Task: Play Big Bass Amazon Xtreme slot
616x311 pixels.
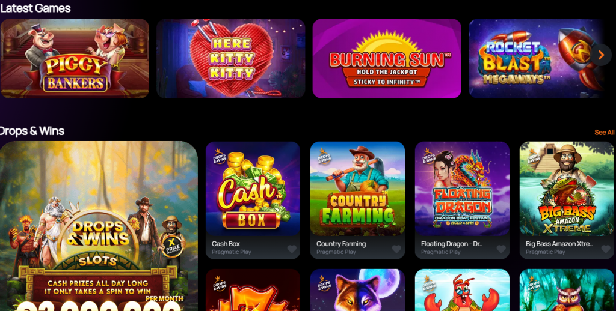Action: click(567, 189)
